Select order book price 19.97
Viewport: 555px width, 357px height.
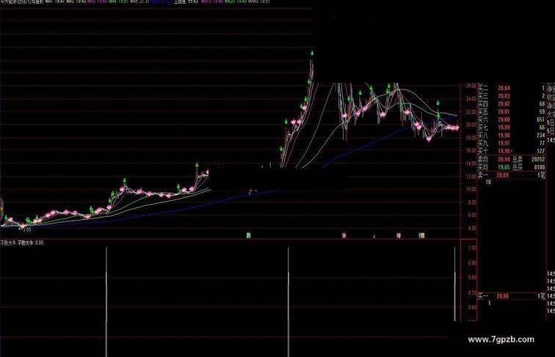click(504, 143)
